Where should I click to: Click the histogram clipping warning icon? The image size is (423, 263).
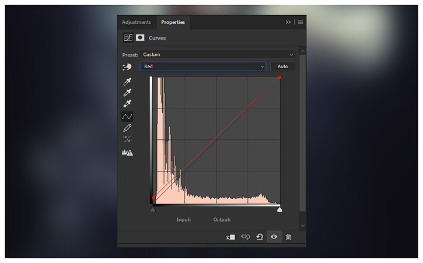[x=127, y=153]
